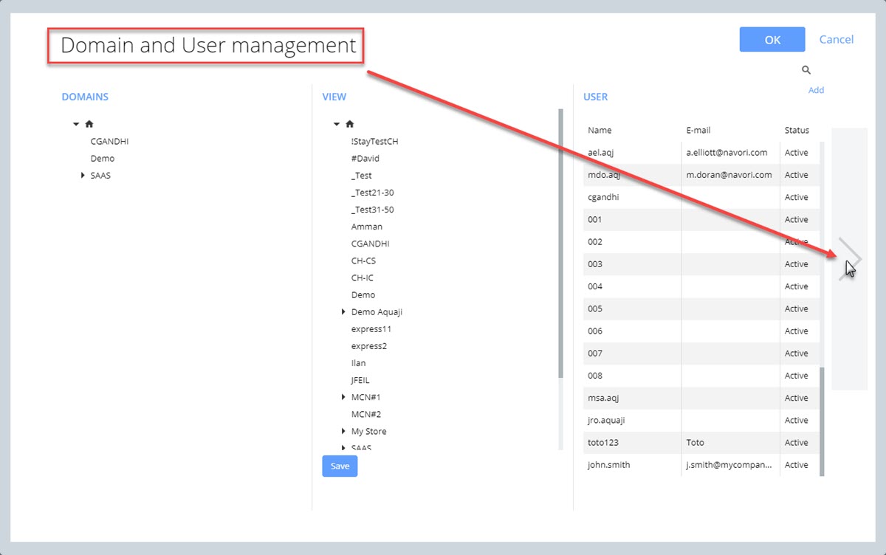Screen dimensions: 886x555
Task: Select CH-IC in VIEW tree
Action: (363, 278)
